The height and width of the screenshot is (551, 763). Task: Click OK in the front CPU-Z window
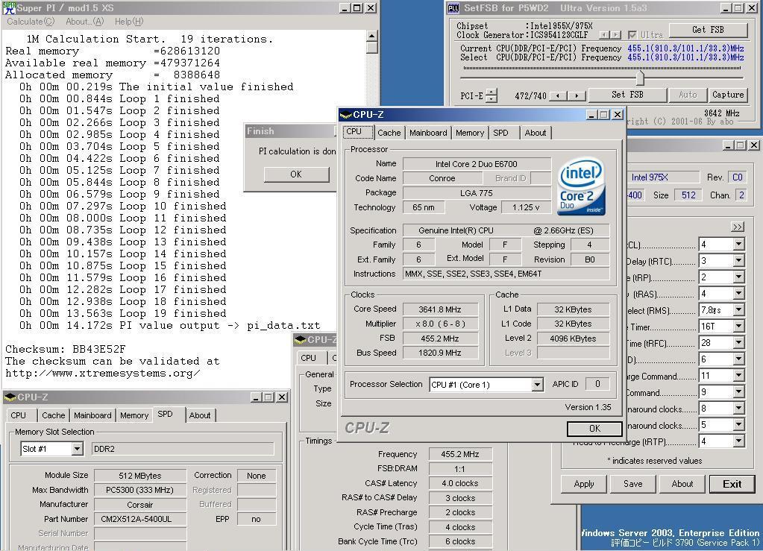594,429
